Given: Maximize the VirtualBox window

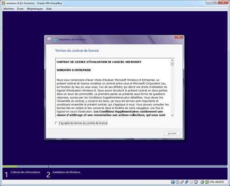Looking at the screenshot, I should click(x=215, y=2).
